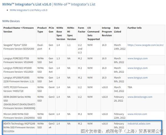The height and width of the screenshot is (135, 166).
Task: Click the Further Info column header
Action: tap(146, 34)
